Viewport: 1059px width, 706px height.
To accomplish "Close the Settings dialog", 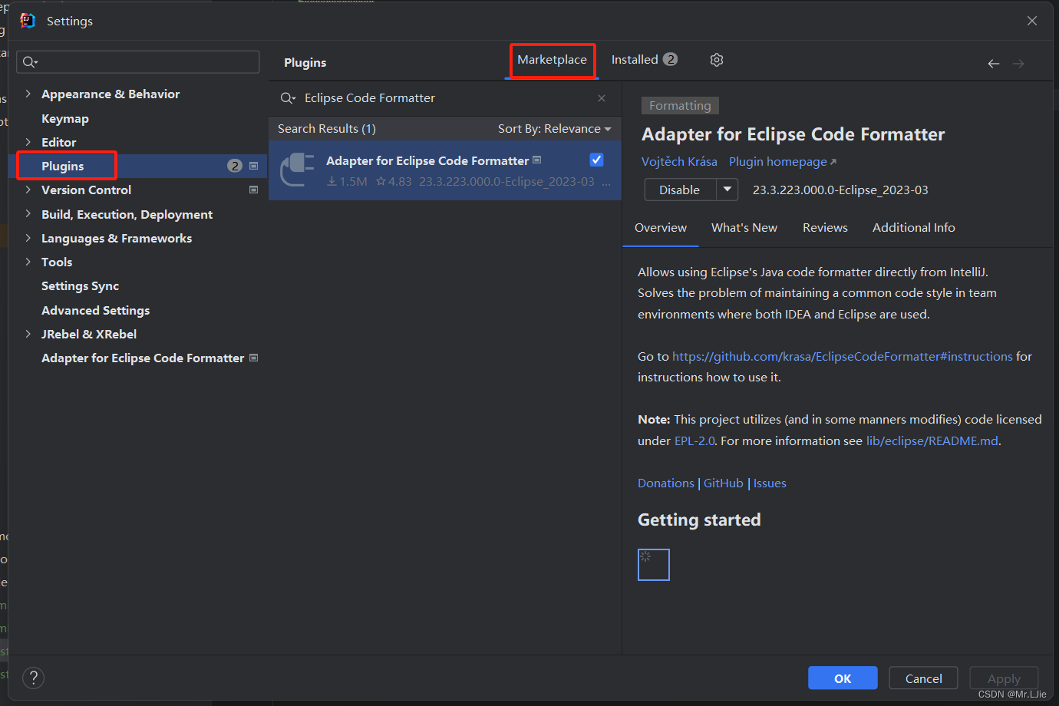I will tap(1032, 21).
